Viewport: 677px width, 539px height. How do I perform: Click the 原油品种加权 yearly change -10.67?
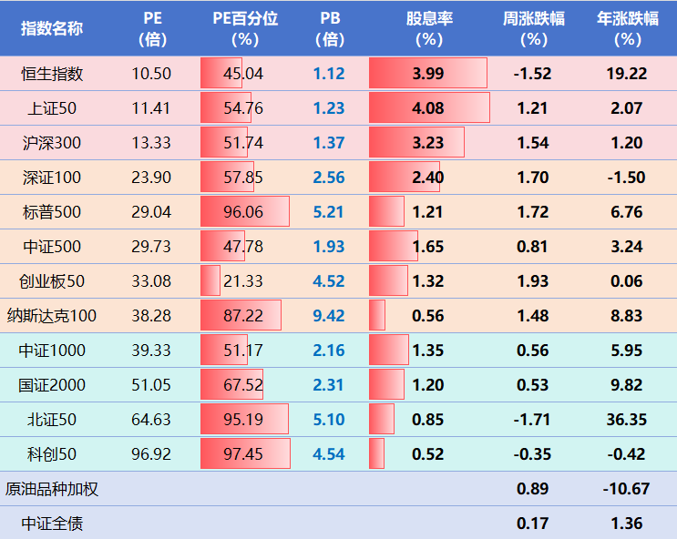627,489
